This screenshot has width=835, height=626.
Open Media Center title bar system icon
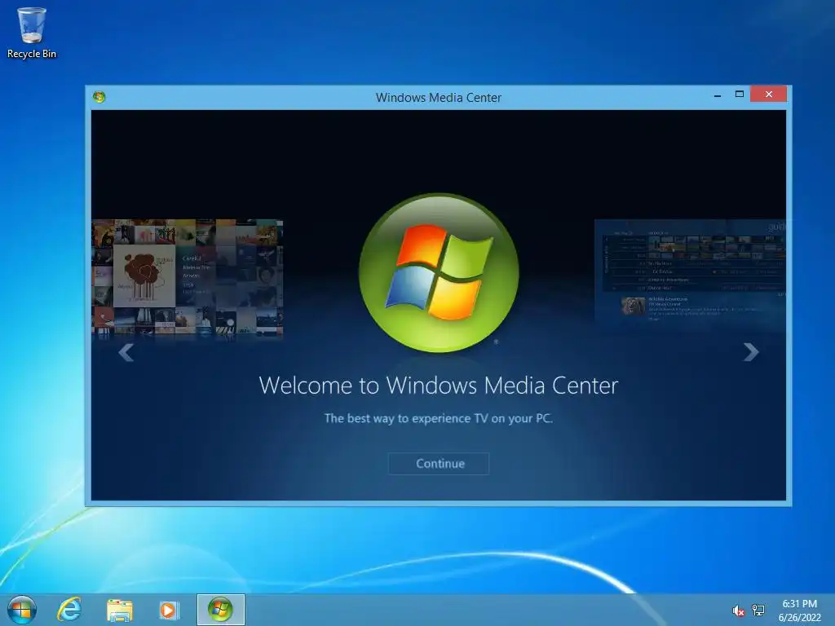click(99, 97)
